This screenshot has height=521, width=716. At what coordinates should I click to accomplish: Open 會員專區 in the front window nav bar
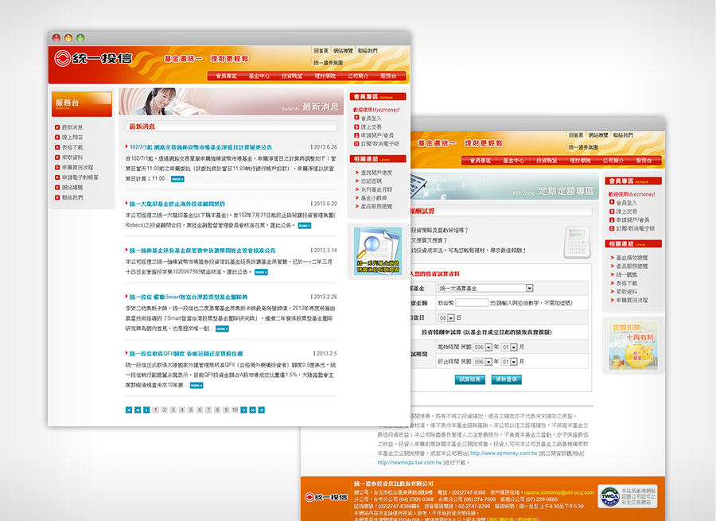pos(226,76)
